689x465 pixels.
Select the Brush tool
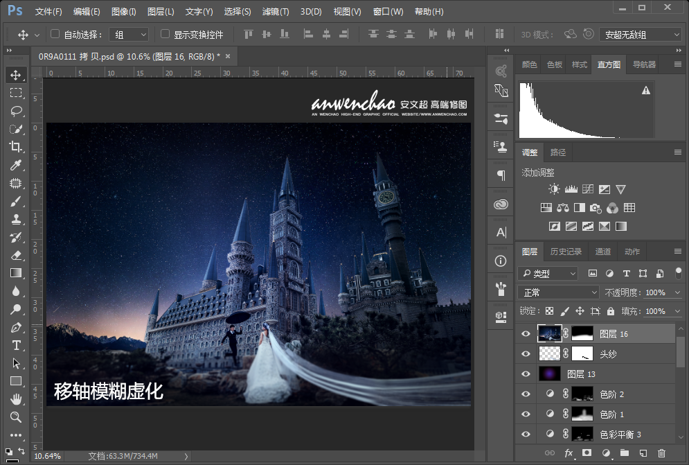pos(16,202)
